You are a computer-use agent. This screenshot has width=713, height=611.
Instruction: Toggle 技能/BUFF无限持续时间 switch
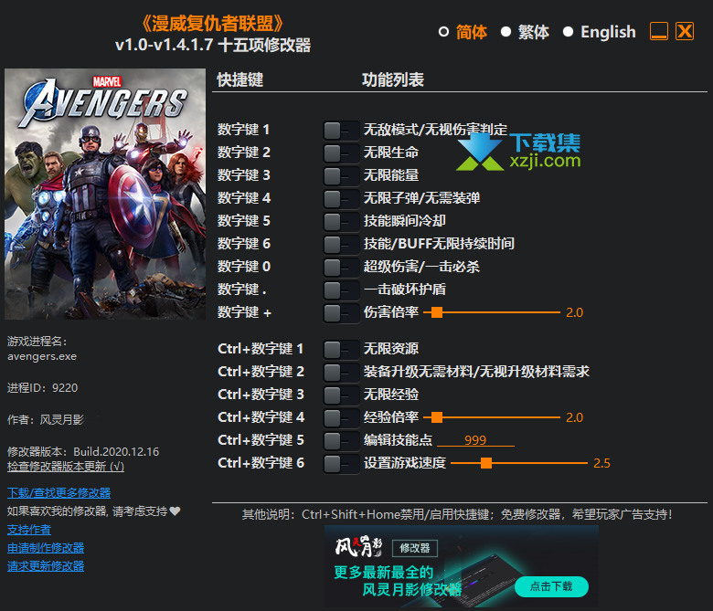(x=341, y=245)
